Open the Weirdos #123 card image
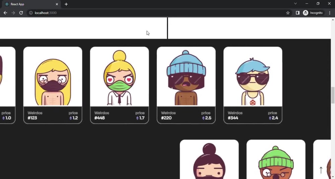Screen dimensions: 335x179 pyautogui.click(x=53, y=77)
